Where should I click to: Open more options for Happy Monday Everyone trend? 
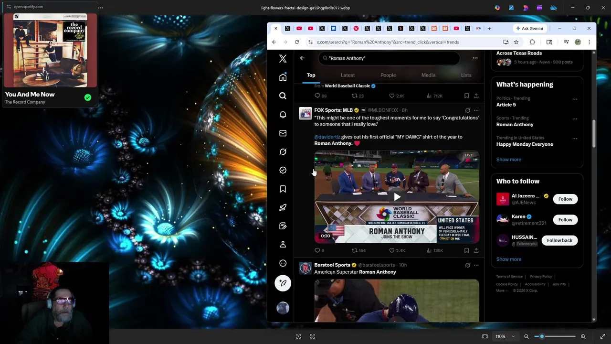pos(575,139)
